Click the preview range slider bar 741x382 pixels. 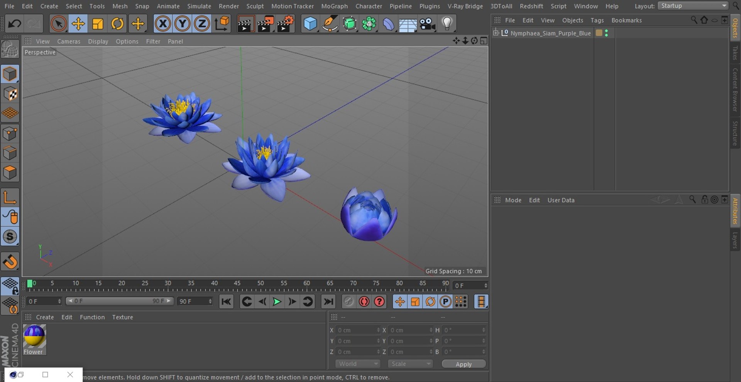click(120, 301)
